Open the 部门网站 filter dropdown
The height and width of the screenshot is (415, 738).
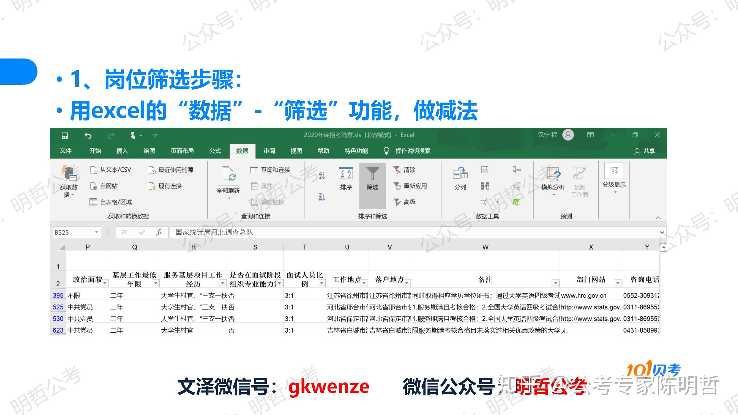click(618, 284)
